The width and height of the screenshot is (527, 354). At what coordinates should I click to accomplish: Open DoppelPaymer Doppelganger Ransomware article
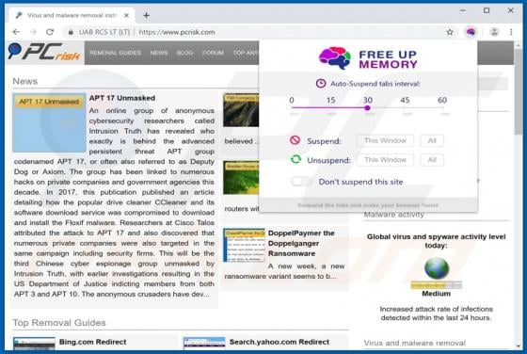(301, 243)
